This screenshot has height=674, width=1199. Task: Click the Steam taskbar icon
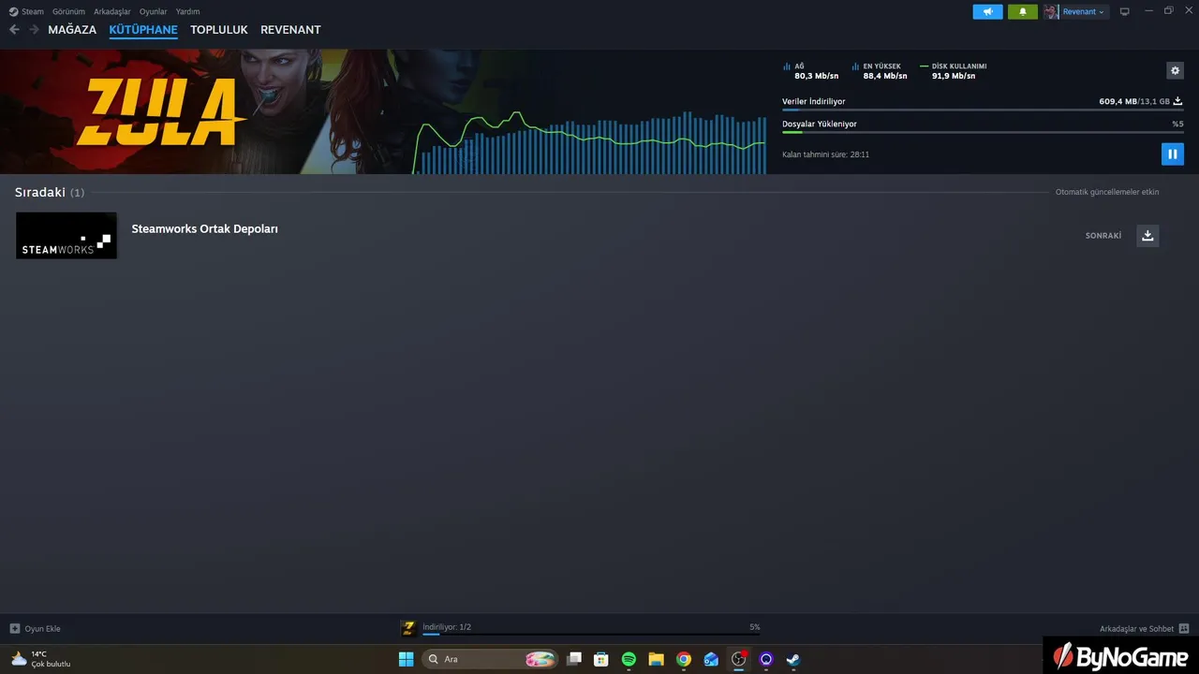(x=793, y=659)
